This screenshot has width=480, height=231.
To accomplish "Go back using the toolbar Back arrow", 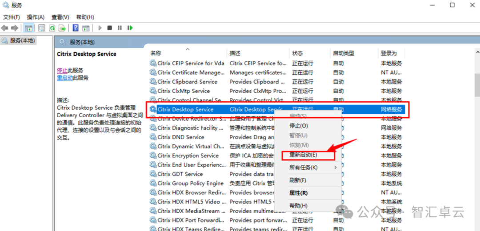I will coord(4,28).
